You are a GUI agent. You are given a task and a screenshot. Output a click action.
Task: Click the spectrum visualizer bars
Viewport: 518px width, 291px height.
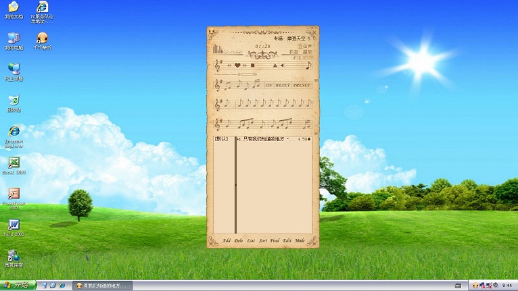pyautogui.click(x=227, y=49)
